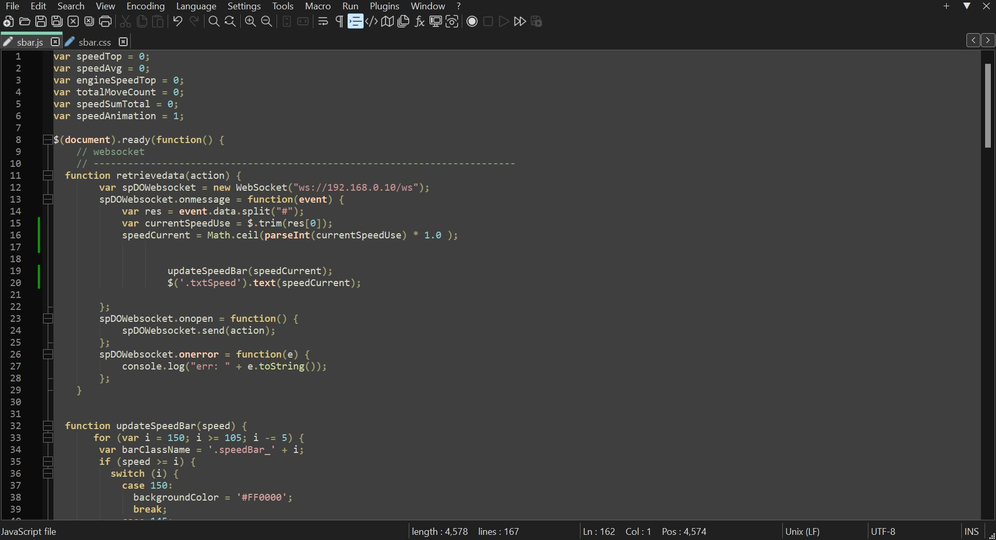Open user defined language dialog icon
Viewport: 996px width, 540px height.
(x=371, y=21)
